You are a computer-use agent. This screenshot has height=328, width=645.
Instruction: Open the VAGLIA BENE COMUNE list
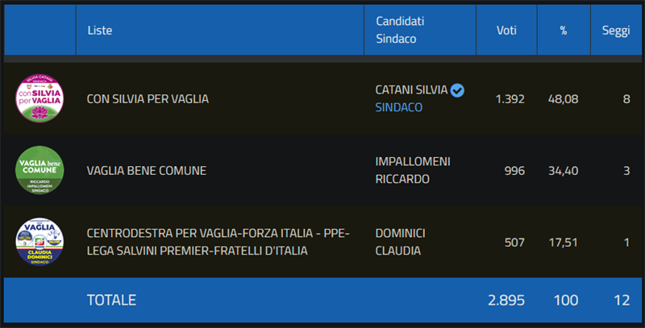click(x=147, y=171)
